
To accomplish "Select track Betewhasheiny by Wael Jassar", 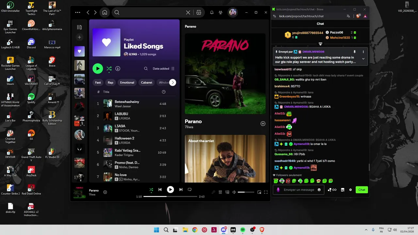I will (x=135, y=103).
